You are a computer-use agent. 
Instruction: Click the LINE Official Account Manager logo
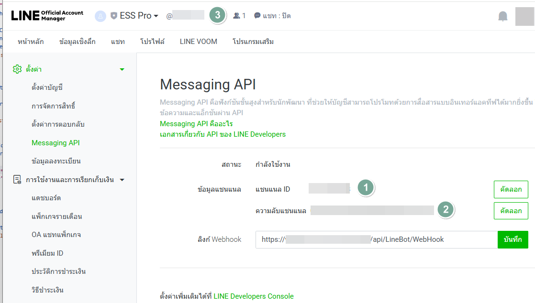(47, 15)
